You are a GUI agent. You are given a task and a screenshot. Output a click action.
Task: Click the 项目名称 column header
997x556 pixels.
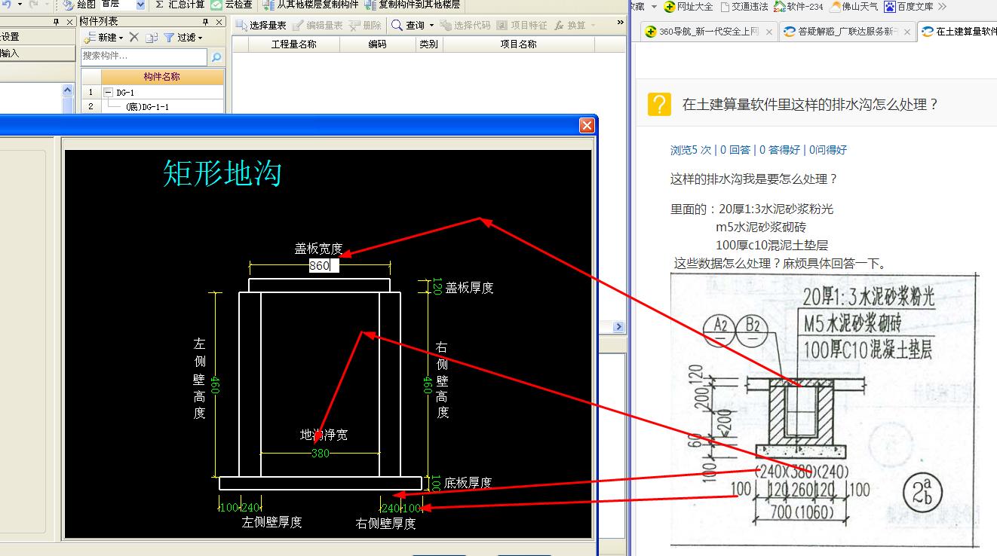point(518,44)
